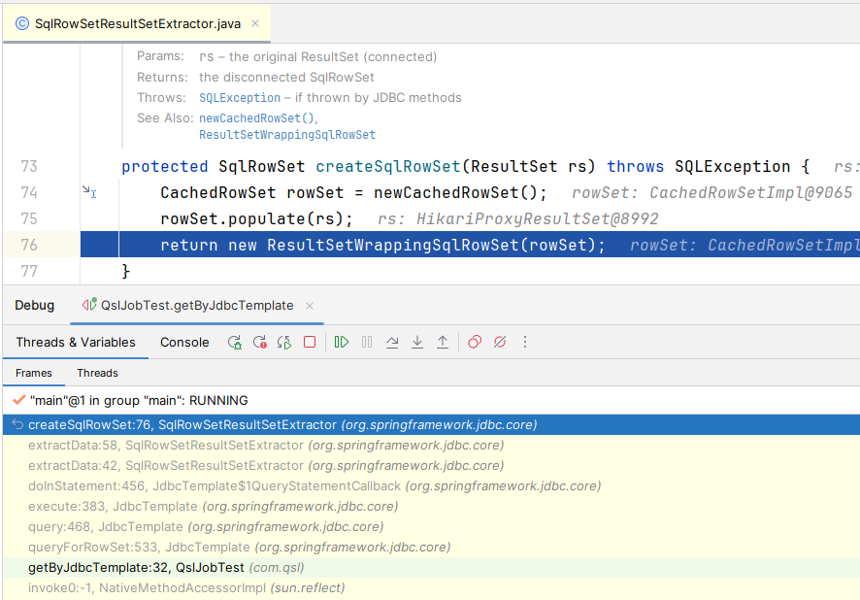
Task: Select the QslJobTest.getByJdbcTemplate debug tab
Action: point(197,306)
